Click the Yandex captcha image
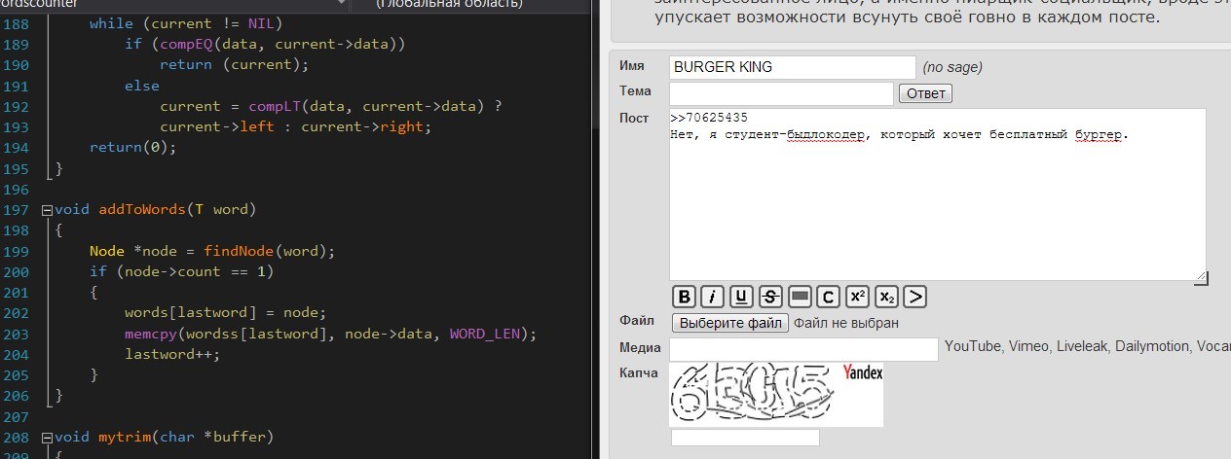 tap(776, 395)
